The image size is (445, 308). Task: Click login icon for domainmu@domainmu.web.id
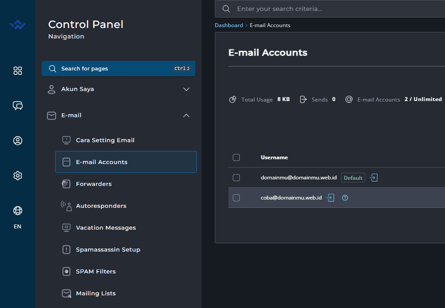pyautogui.click(x=374, y=178)
